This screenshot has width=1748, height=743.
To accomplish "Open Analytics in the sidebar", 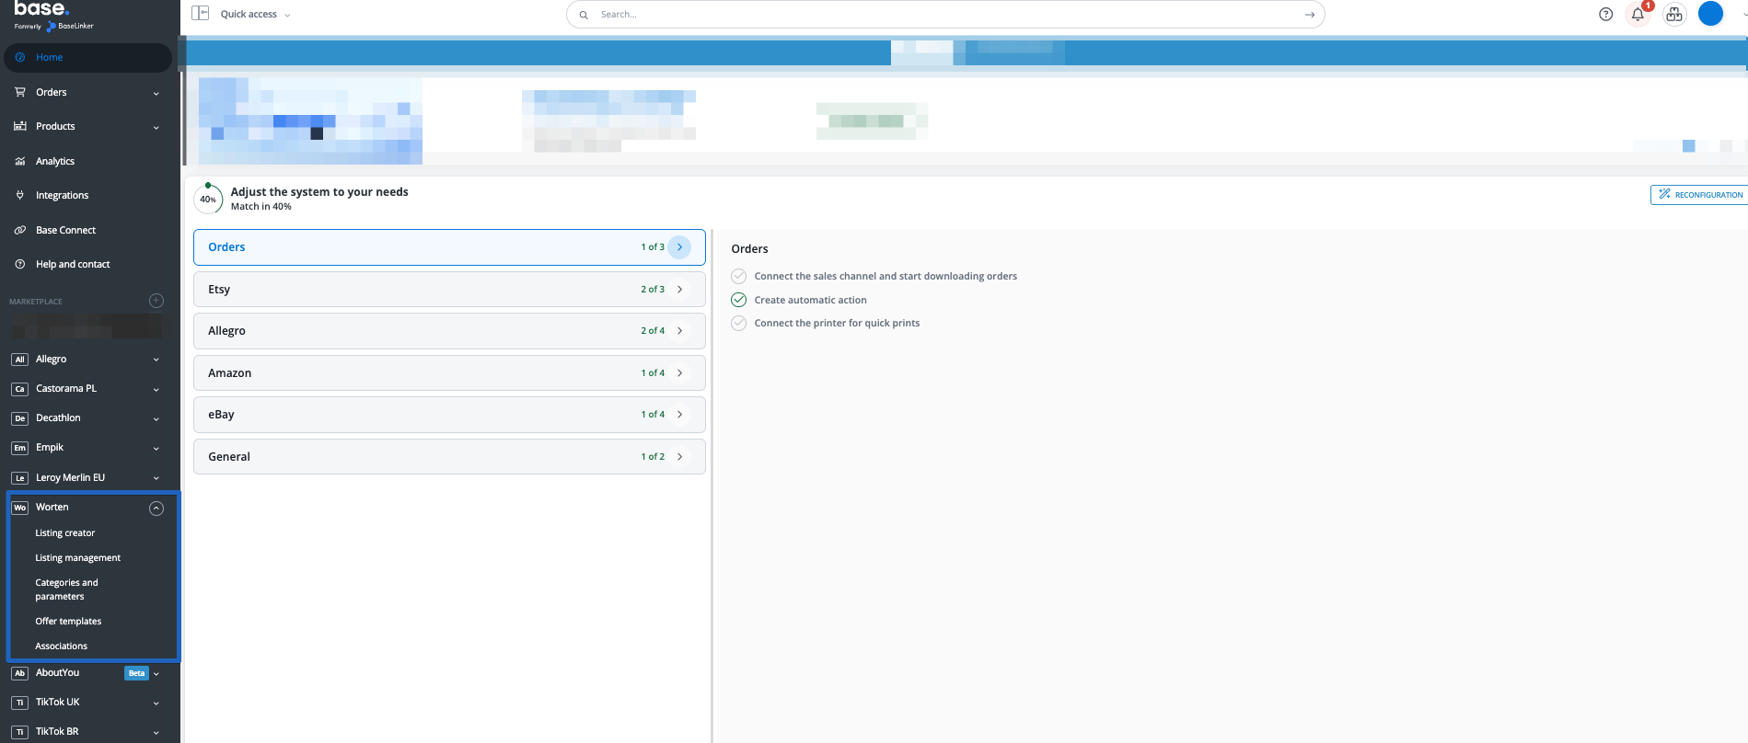I will coord(55,161).
